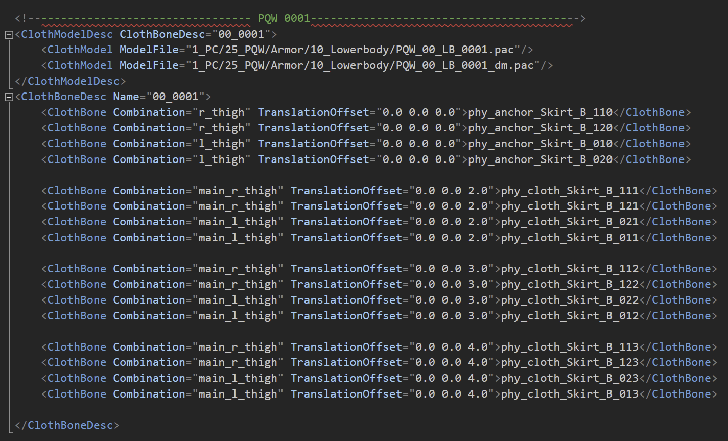Place cursor in phy_anchor_Skirt_B_010 text

point(540,144)
